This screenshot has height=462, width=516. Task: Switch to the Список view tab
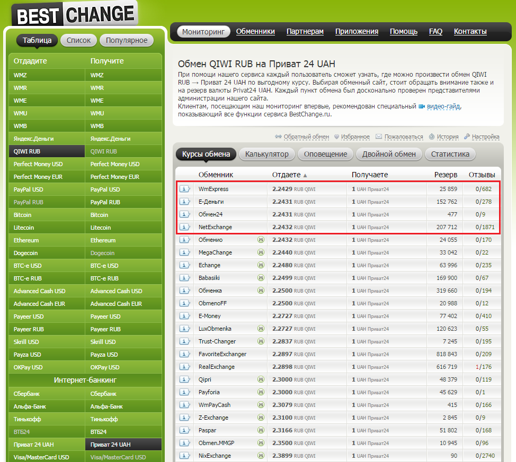(x=78, y=40)
